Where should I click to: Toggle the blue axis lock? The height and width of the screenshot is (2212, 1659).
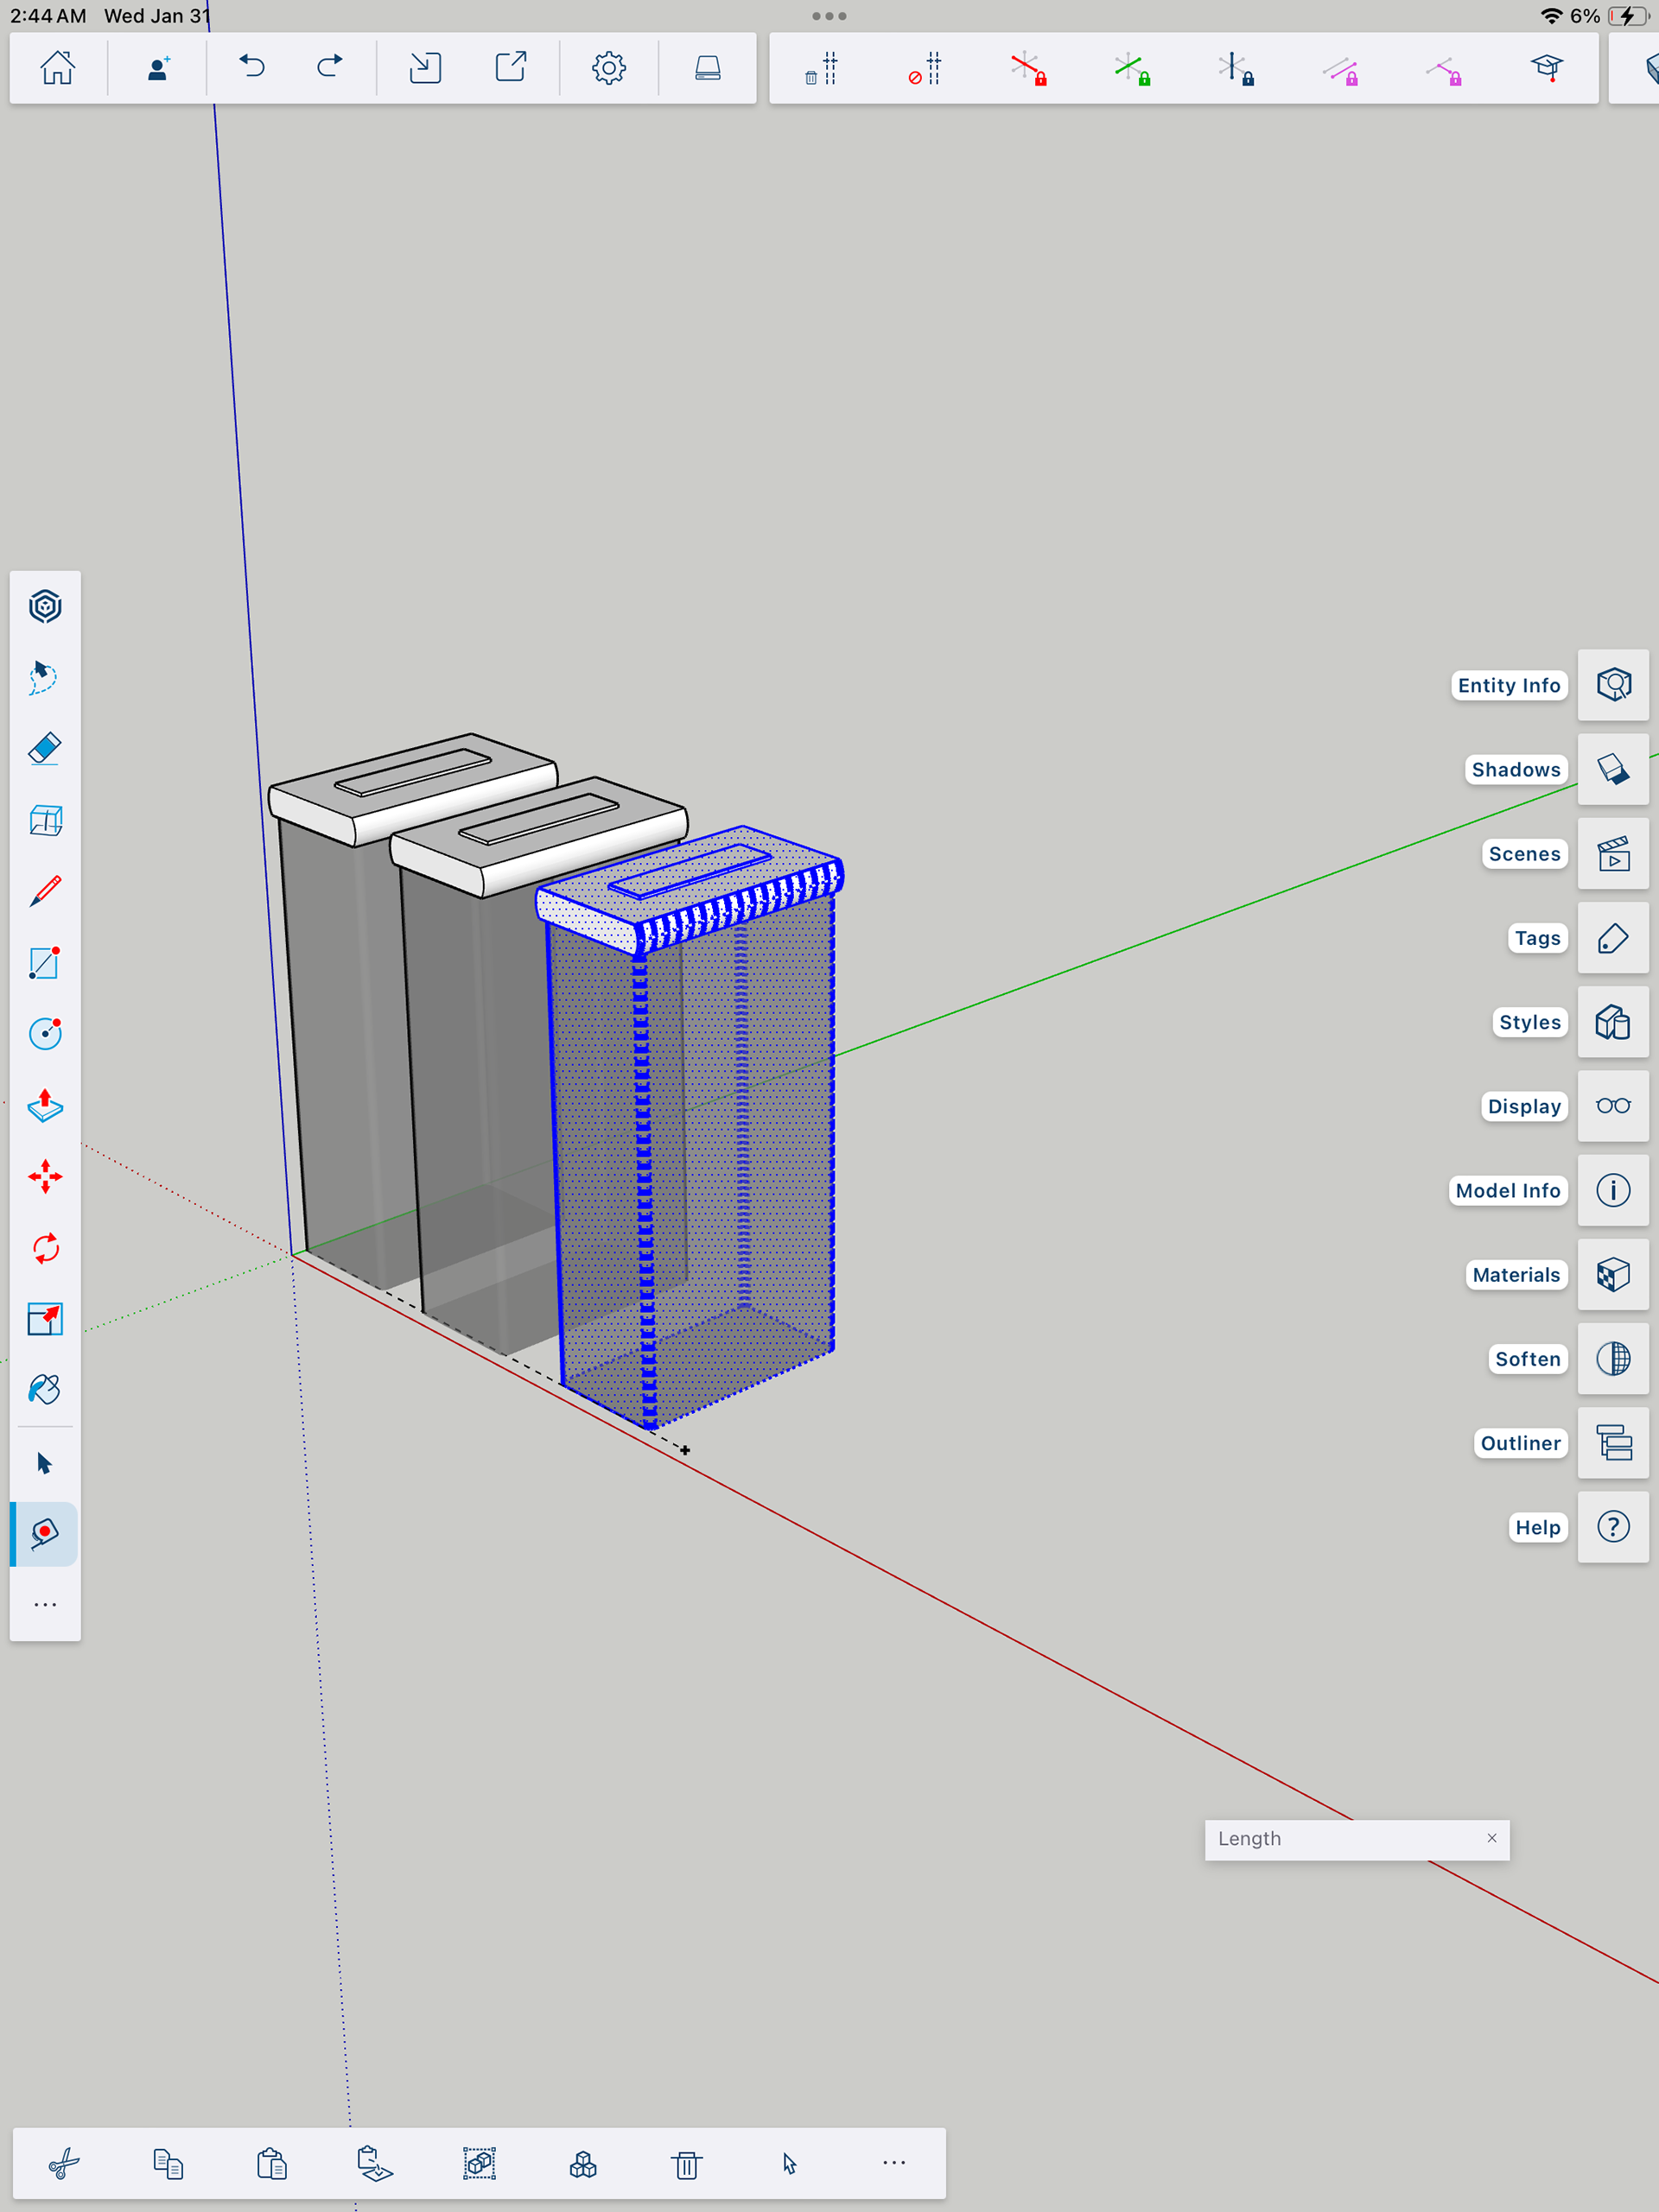click(1236, 69)
